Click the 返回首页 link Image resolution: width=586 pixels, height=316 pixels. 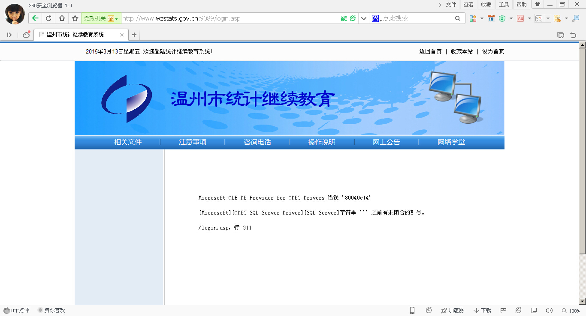pos(430,51)
